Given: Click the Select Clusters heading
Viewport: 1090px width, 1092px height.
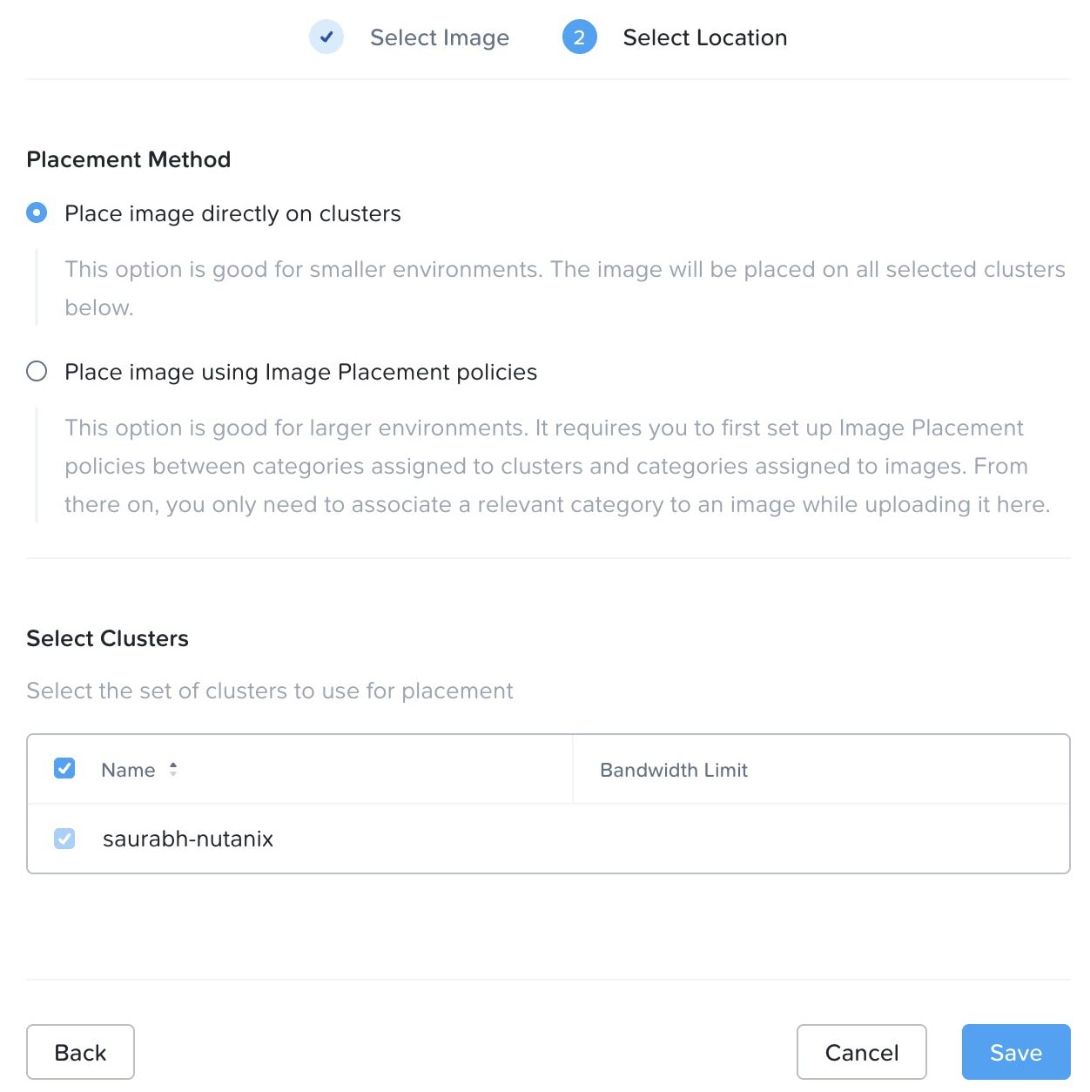Looking at the screenshot, I should coord(108,638).
